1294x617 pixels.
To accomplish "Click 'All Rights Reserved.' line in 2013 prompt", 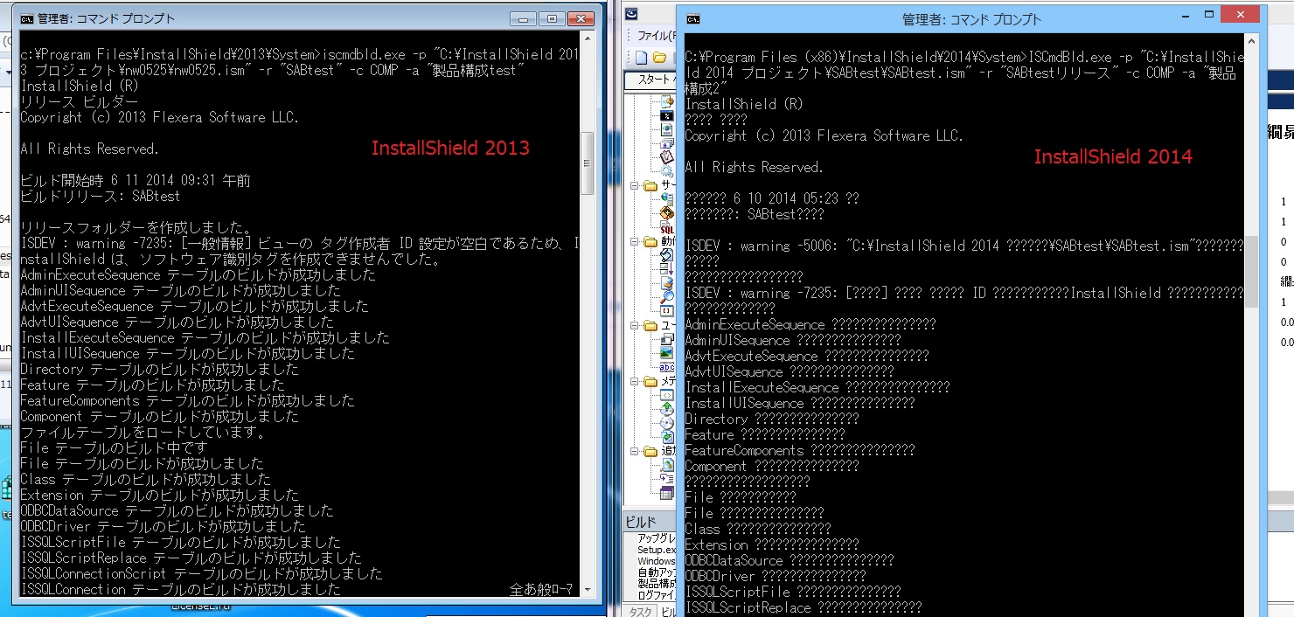I will click(x=90, y=149).
